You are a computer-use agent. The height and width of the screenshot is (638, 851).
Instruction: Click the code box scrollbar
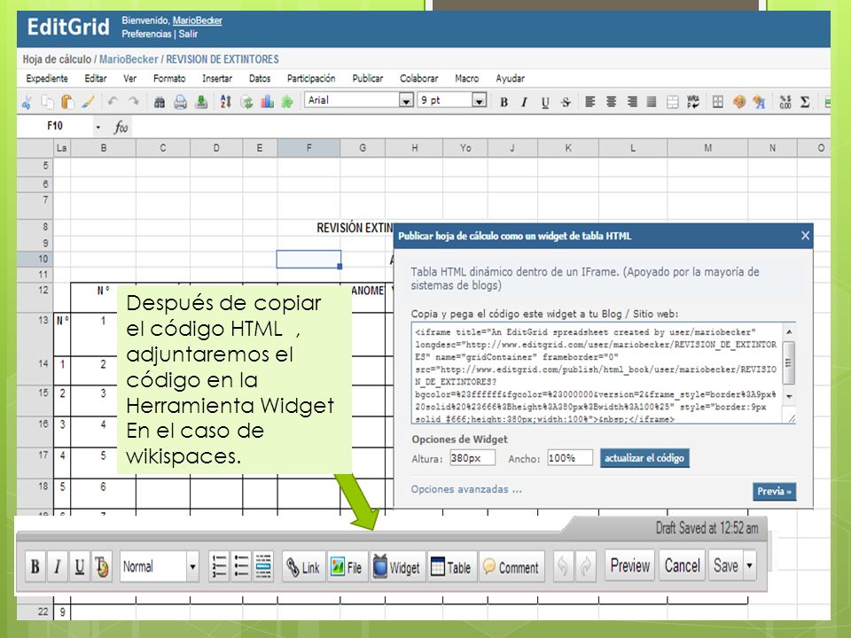(x=789, y=362)
